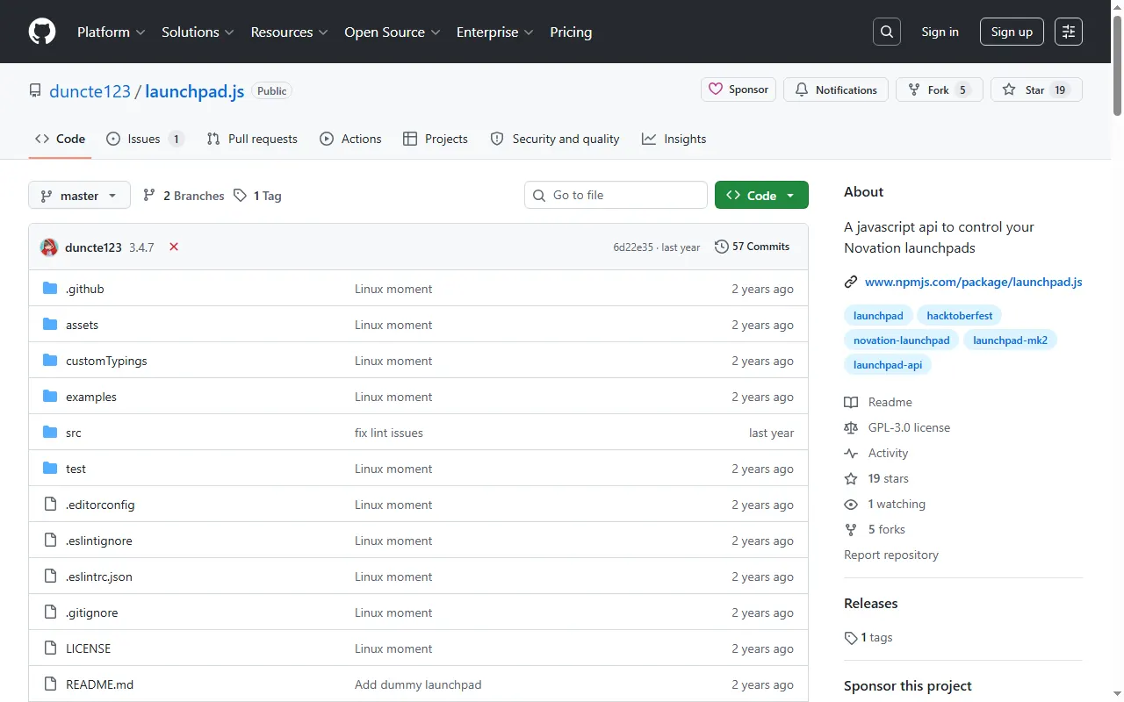Click the repository icon beside duncte123
Image resolution: width=1124 pixels, height=702 pixels.
pos(35,90)
